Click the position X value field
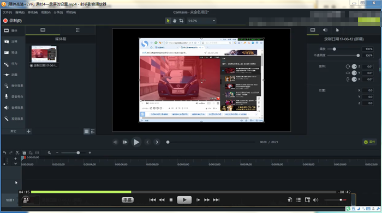Image resolution: width=382 pixels, height=213 pixels. click(x=368, y=90)
